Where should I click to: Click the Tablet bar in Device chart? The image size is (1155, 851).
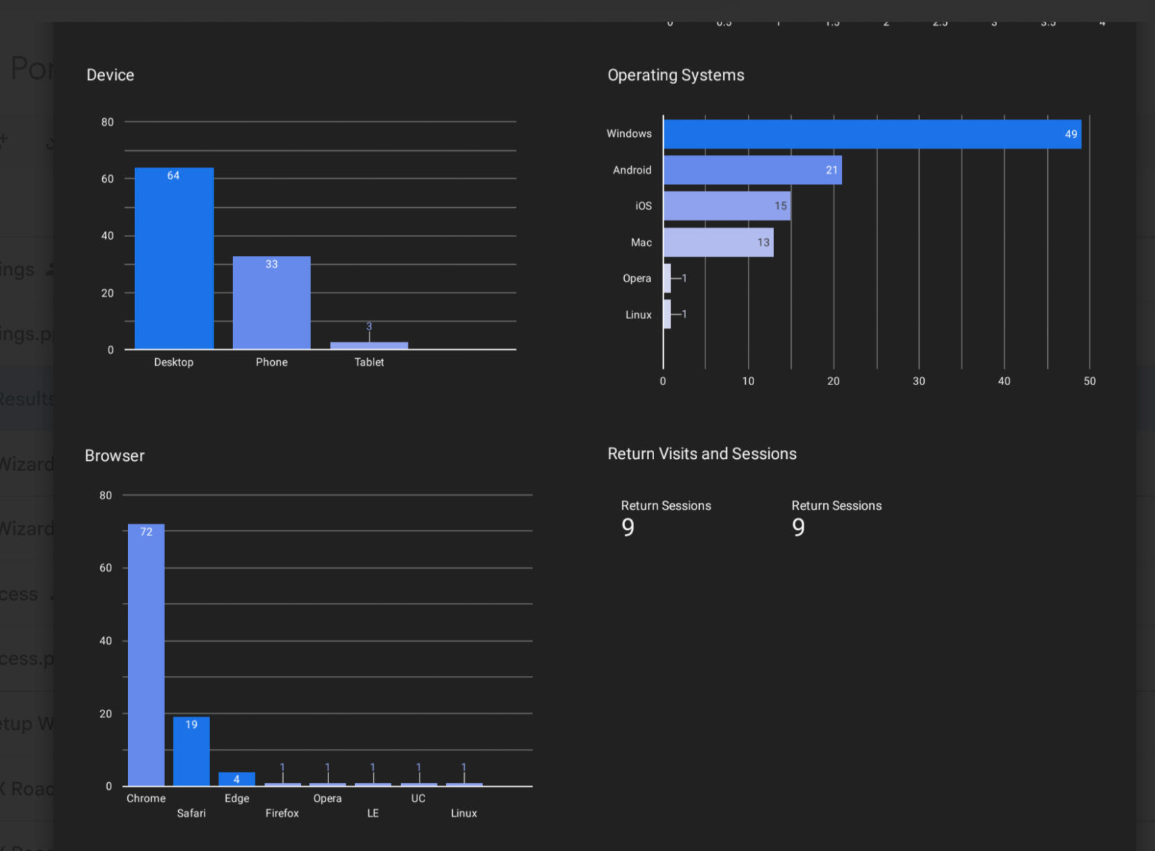point(369,346)
